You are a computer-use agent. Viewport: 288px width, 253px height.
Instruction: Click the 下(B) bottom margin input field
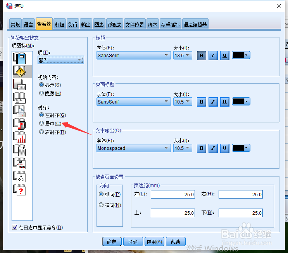pyautogui.click(x=241, y=213)
